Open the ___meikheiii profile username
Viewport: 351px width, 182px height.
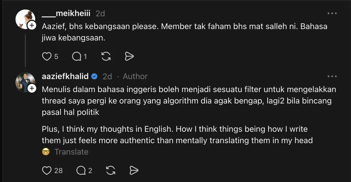coord(66,13)
